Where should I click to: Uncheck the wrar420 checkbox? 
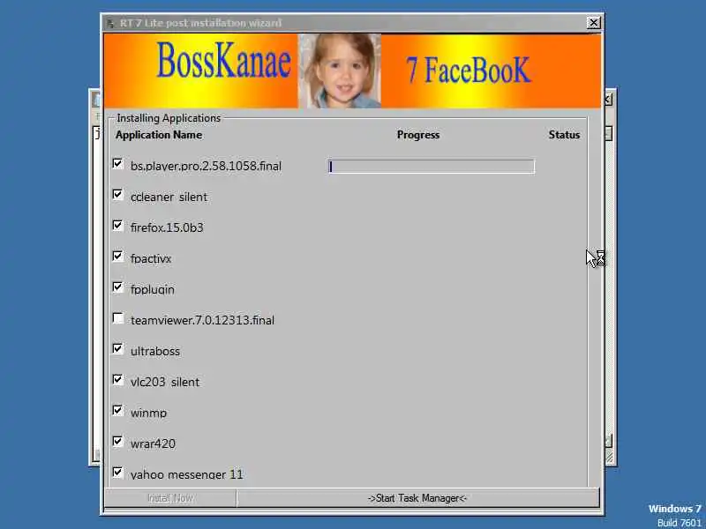[x=118, y=442]
